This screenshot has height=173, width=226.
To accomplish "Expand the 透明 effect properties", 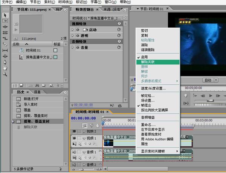I will point(73,35).
